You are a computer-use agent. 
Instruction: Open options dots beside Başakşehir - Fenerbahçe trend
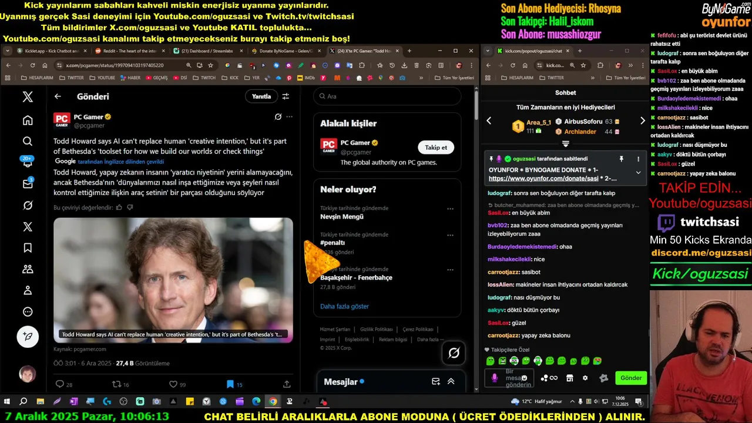click(450, 270)
